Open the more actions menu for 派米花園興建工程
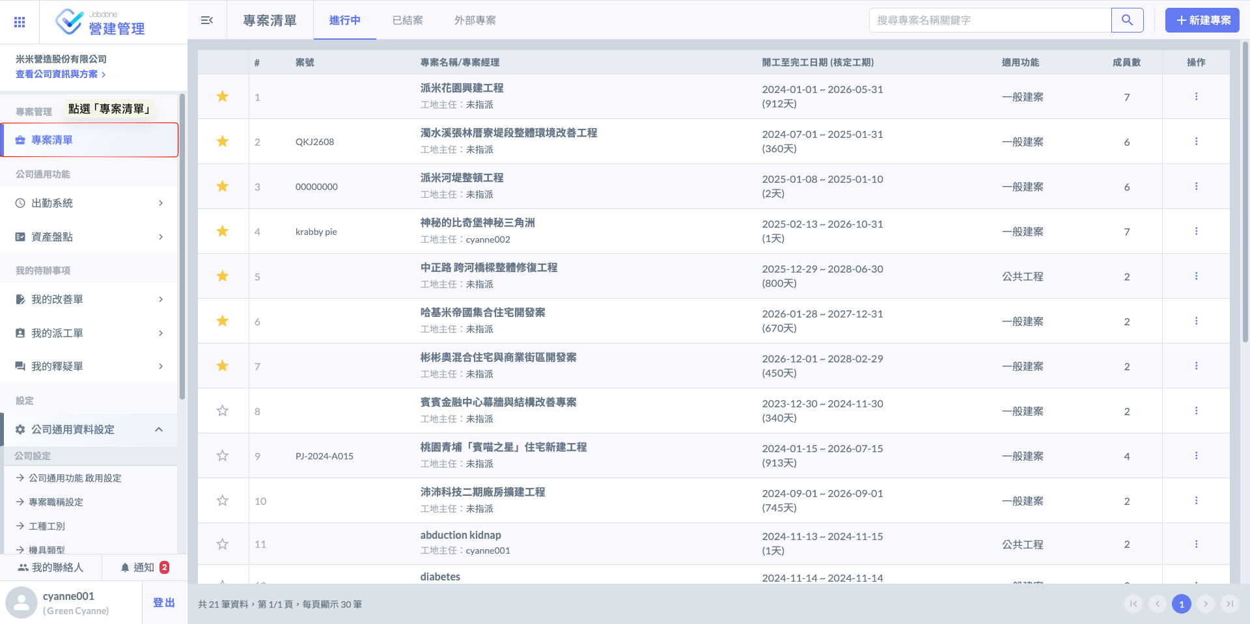Screen dimensions: 1250x624 point(1196,96)
